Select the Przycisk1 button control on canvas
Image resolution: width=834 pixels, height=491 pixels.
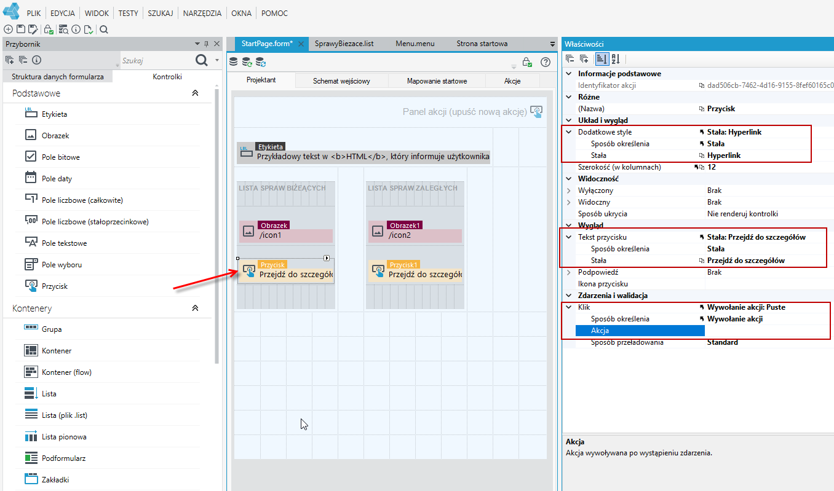(416, 270)
